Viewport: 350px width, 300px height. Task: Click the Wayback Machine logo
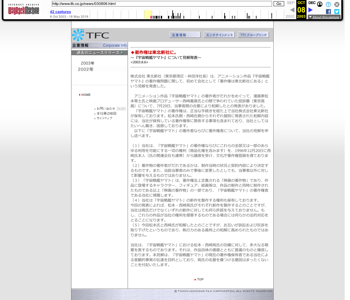click(x=24, y=9)
